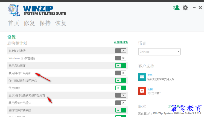Close the WinZip window
Viewport: 204px width, 117px height.
coord(200,8)
